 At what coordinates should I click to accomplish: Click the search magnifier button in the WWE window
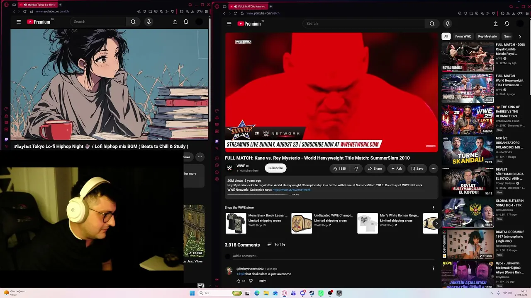[432, 24]
